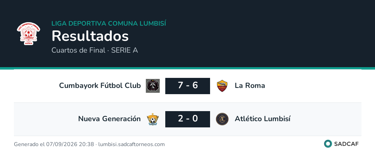This screenshot has width=375, height=162.
Task: Click the Cumbayork Fútbol Club logo
Action: pos(153,86)
